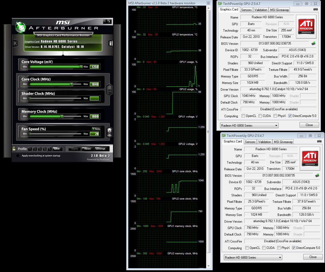Click the Core Clock value field 1040
This screenshot has height=272, width=325.
(95, 84)
